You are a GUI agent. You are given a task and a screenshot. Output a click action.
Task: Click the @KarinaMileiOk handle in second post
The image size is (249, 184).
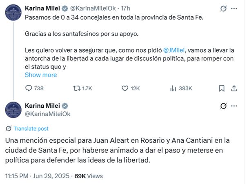click(x=47, y=114)
